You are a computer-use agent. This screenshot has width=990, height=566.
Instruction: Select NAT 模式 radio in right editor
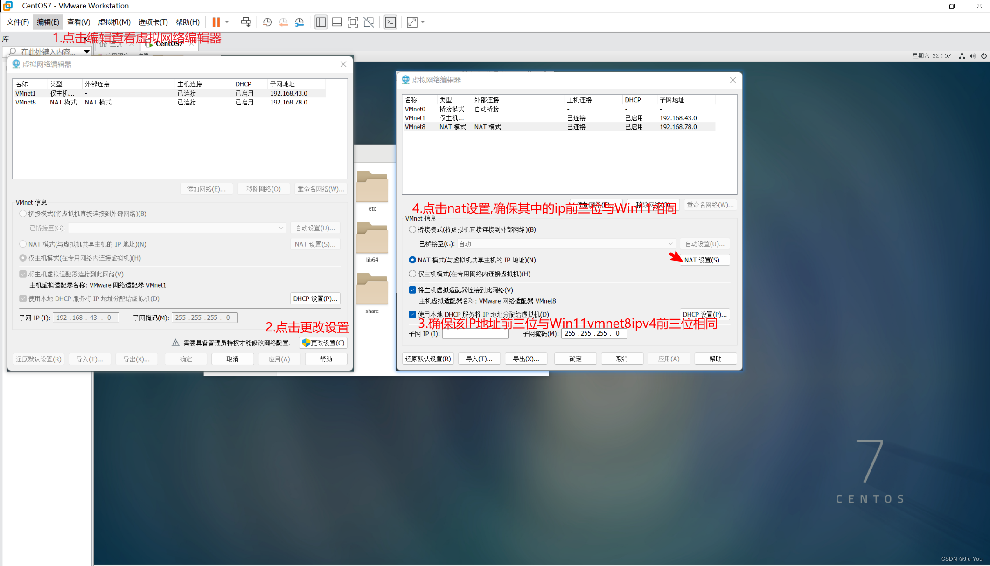click(x=412, y=260)
